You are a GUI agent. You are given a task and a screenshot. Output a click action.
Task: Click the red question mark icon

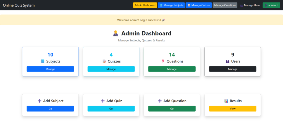163,61
